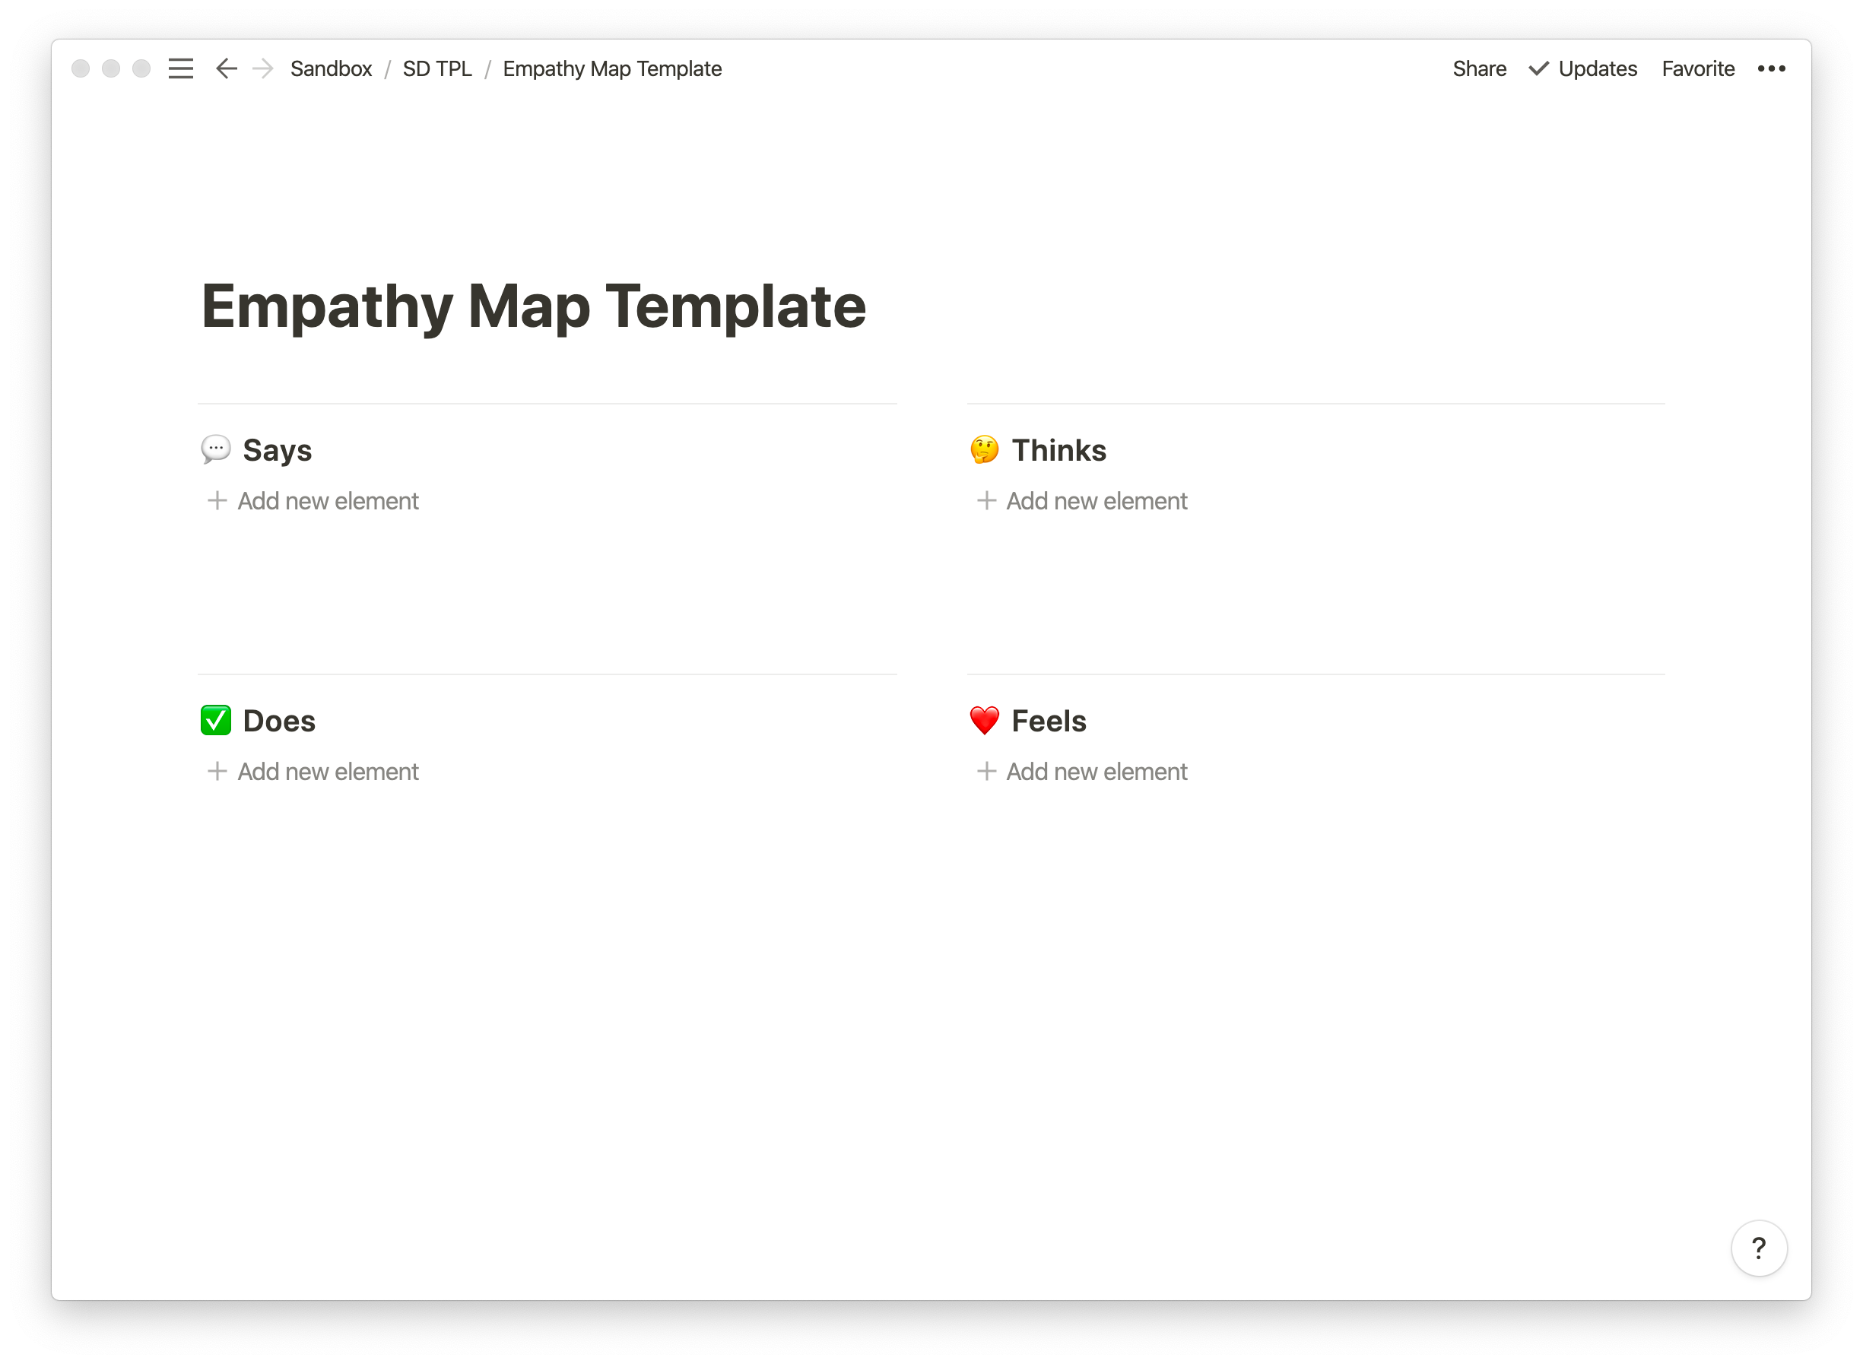Open the Share menu
This screenshot has height=1364, width=1863.
[1479, 68]
